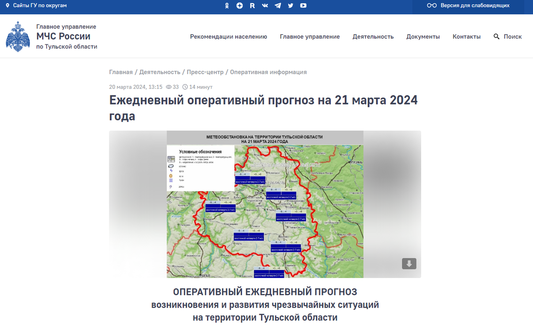Open the Контакты menu
The image size is (533, 325).
(466, 36)
